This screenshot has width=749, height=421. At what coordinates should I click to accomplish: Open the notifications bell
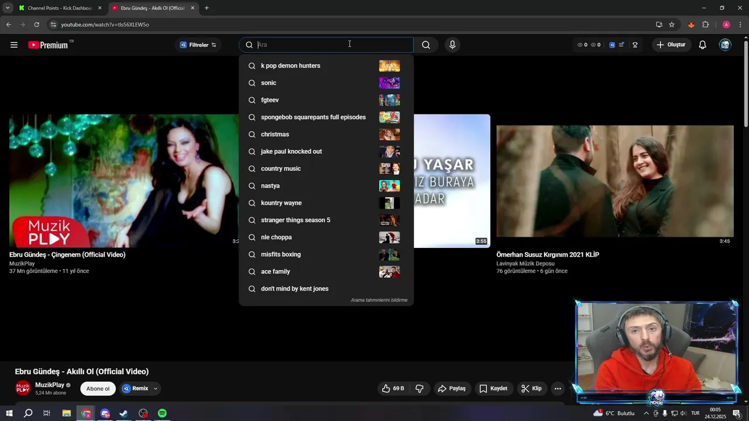703,45
